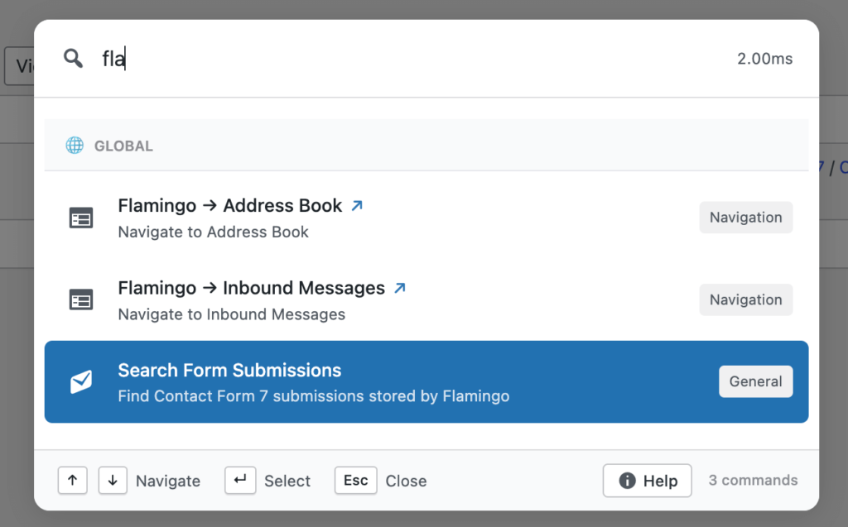
Task: Click the down arrow key indicator
Action: (x=113, y=481)
